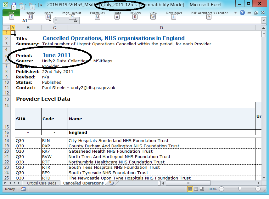Go to the last sheet tab

pos(19,183)
